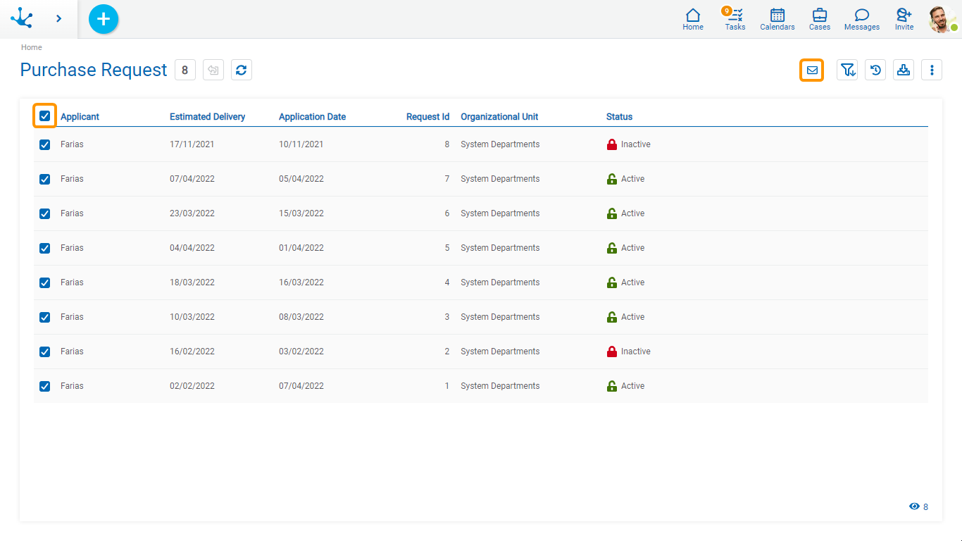The image size is (962, 541).
Task: Click the Invite user icon
Action: (x=904, y=19)
